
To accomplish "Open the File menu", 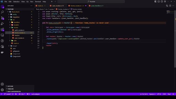I will [6, 2].
